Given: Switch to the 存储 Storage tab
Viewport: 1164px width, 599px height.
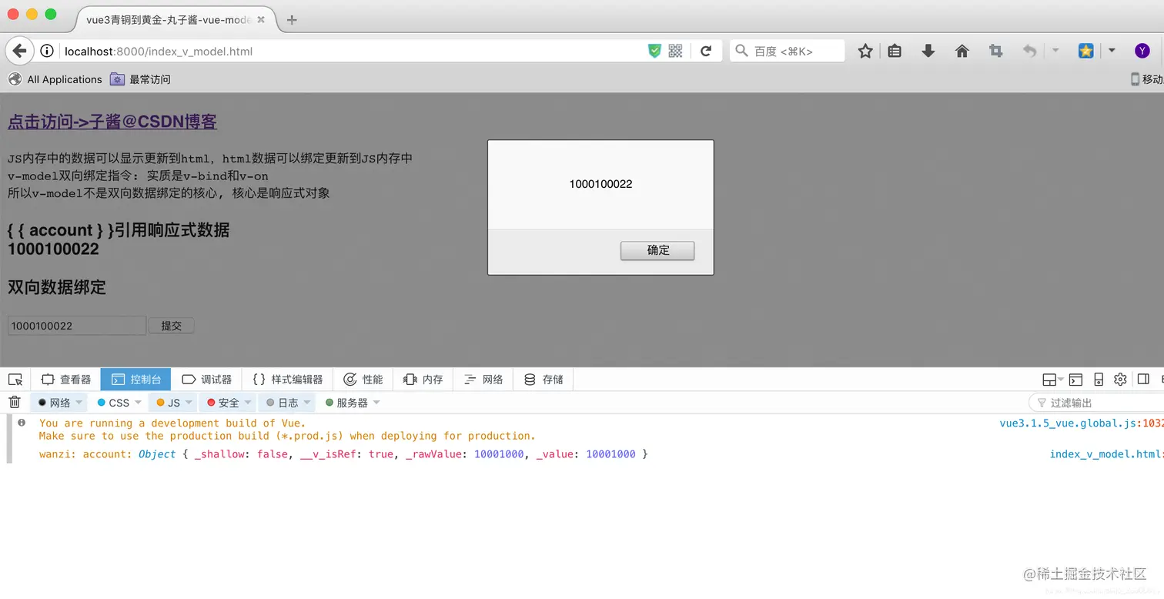Looking at the screenshot, I should [x=543, y=379].
